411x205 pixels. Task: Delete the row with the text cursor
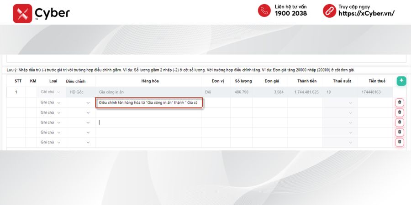(400, 122)
